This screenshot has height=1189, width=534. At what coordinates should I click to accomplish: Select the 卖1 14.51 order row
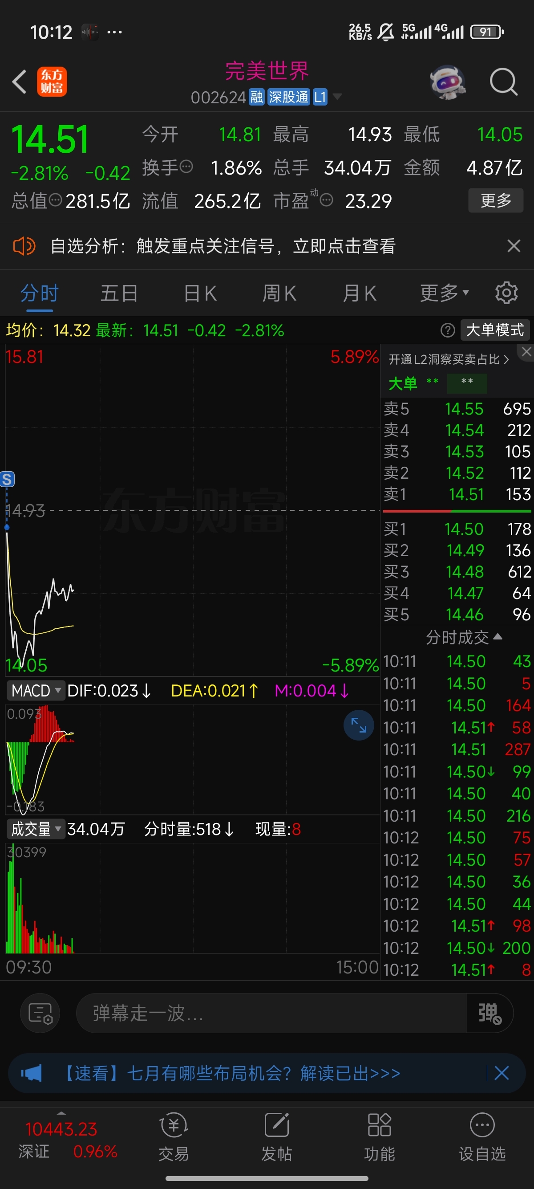(x=457, y=495)
